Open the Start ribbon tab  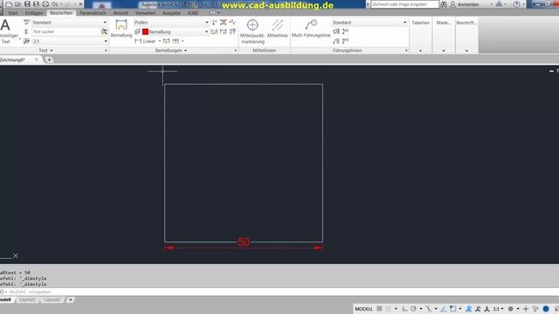(x=13, y=13)
